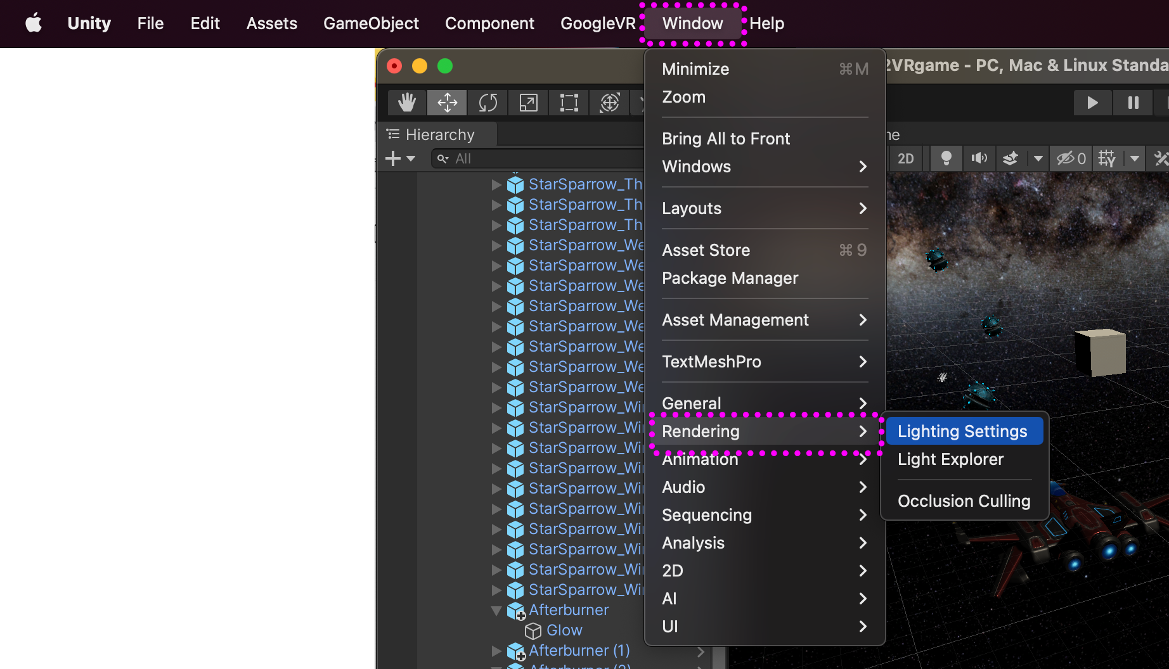Screen dimensions: 1169x669
Task: Open the Apple menu
Action: tap(34, 23)
